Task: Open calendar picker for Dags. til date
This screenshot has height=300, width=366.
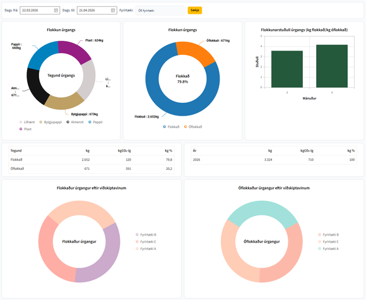Action: point(113,10)
